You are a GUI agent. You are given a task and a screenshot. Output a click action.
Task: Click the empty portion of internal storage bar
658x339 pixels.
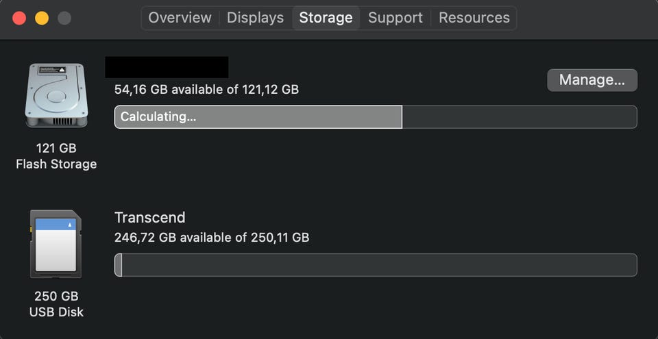coord(519,117)
